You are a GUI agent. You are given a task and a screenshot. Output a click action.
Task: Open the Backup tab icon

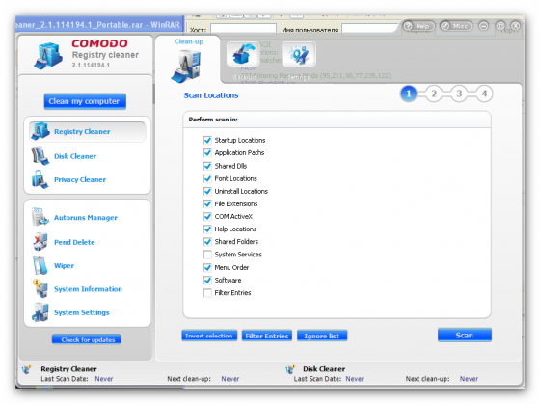coord(243,54)
